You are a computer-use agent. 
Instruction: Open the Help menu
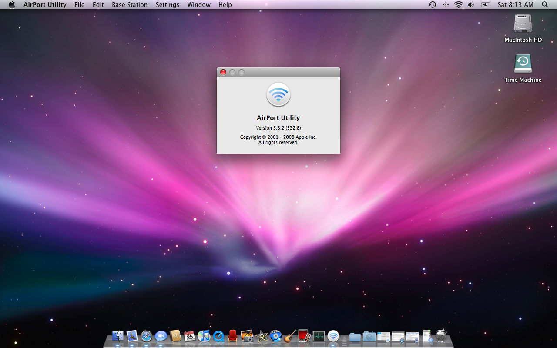pyautogui.click(x=225, y=5)
